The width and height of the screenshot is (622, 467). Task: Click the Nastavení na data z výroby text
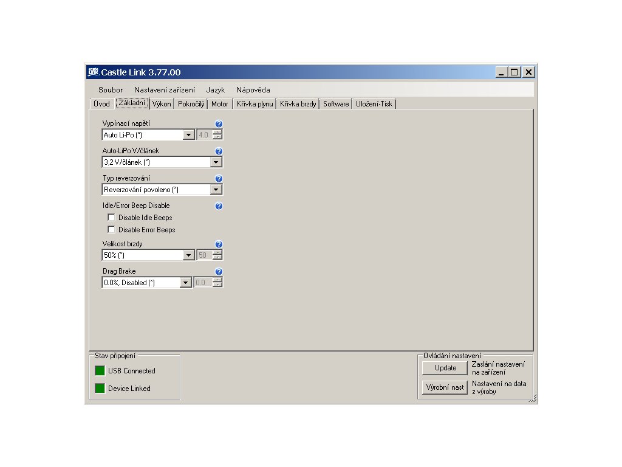pyautogui.click(x=499, y=387)
